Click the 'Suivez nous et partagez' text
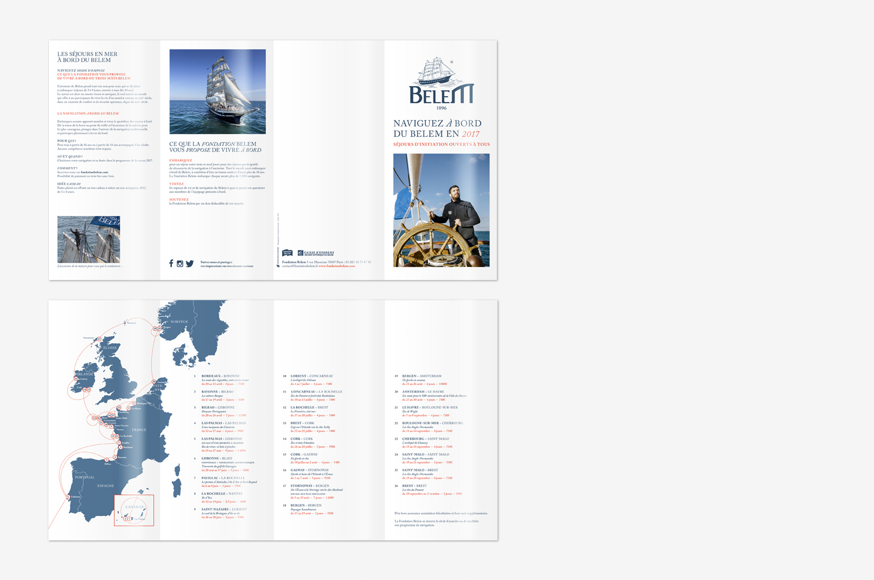The width and height of the screenshot is (874, 580). [x=216, y=262]
